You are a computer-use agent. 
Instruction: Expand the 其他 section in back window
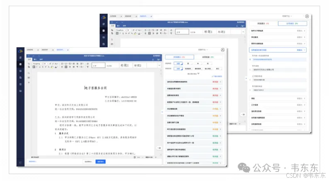coord(278,99)
